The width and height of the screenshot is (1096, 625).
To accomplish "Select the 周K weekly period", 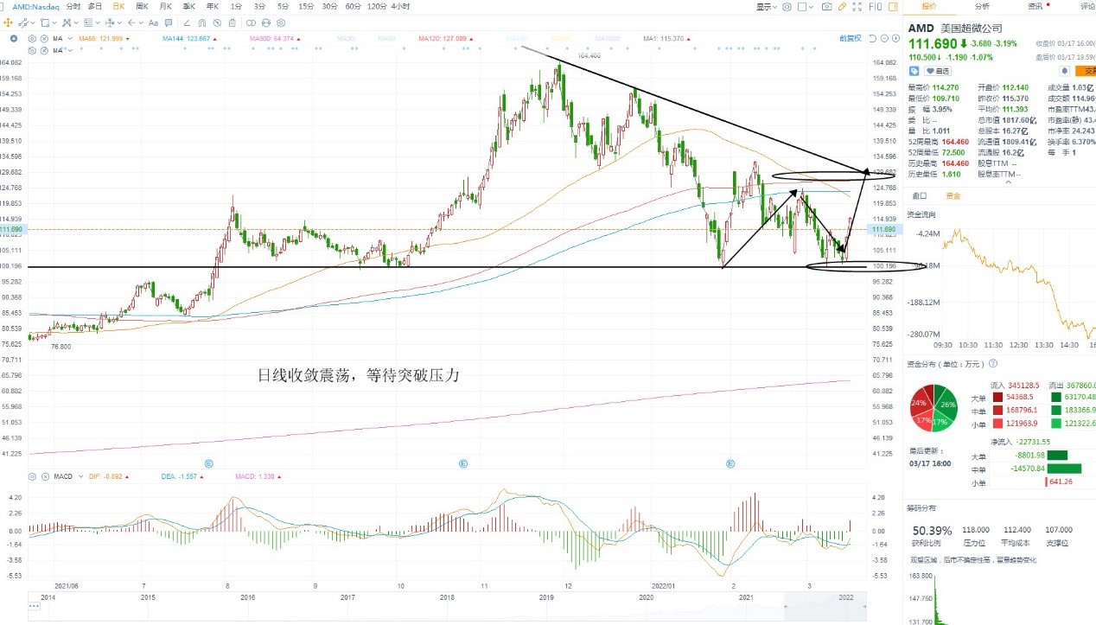I will [x=141, y=6].
